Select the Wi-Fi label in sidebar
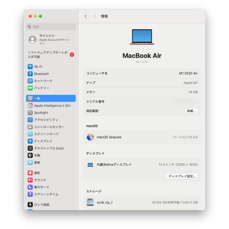This screenshot has width=229, height=229. (38, 66)
